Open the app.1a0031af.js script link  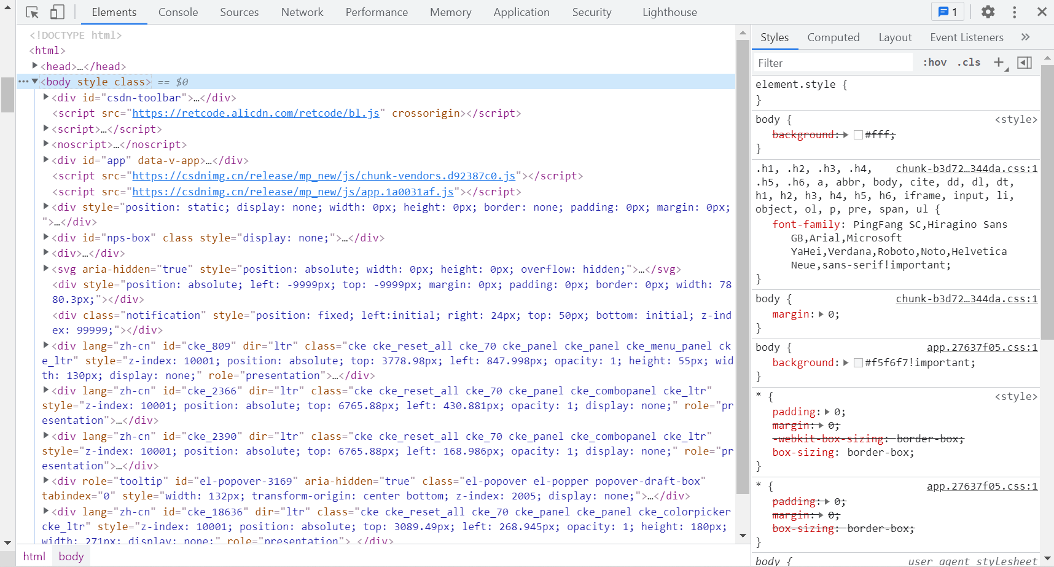coord(293,192)
